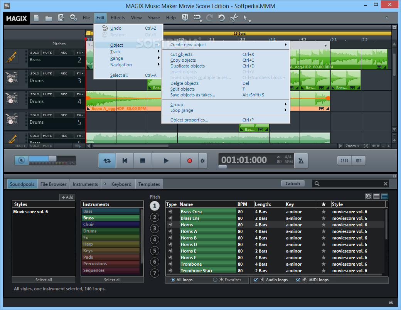Viewport: 401px width, 310px height.
Task: Jump to start of arrangement
Action: (x=125, y=161)
